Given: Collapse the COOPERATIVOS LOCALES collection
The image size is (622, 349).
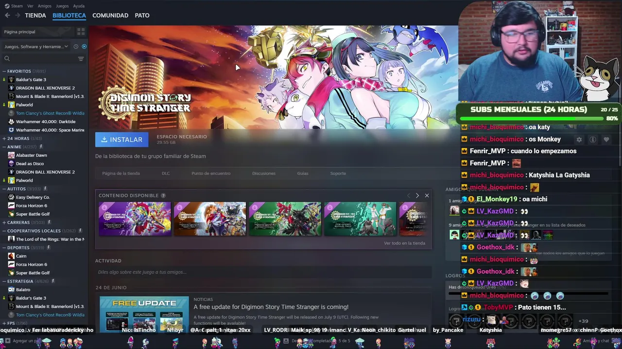Looking at the screenshot, I should (x=4, y=231).
